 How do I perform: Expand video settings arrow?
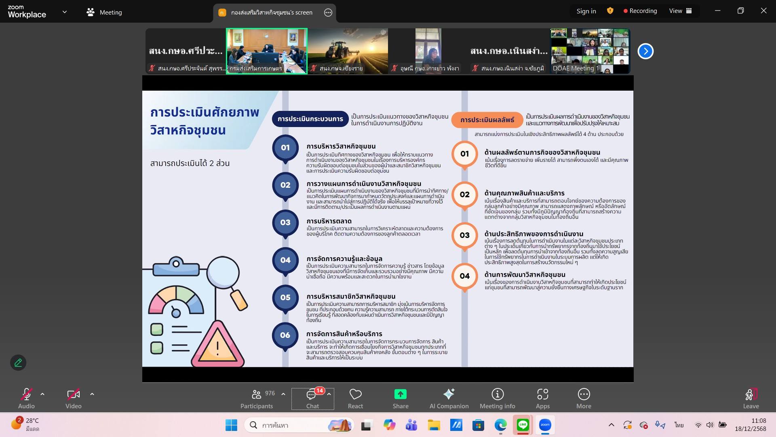[x=92, y=394]
